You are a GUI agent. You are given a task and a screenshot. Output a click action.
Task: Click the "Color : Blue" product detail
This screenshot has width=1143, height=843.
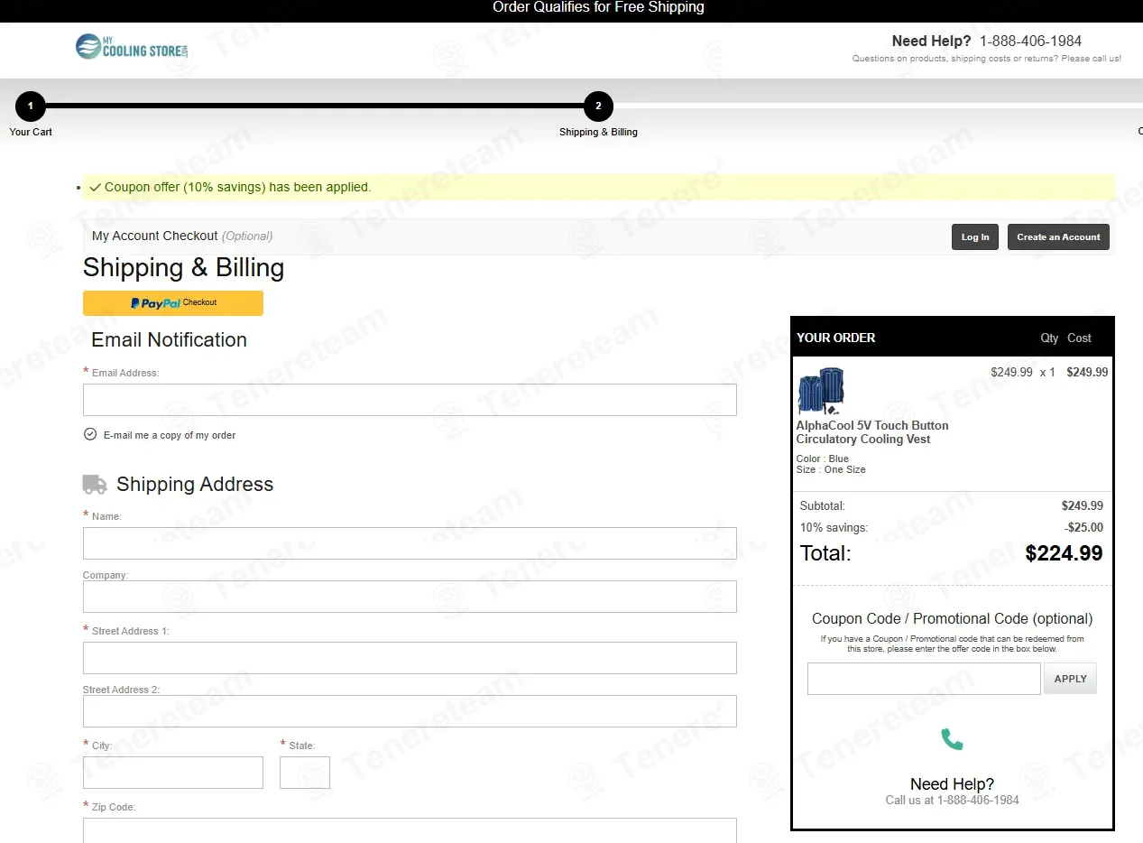click(822, 459)
